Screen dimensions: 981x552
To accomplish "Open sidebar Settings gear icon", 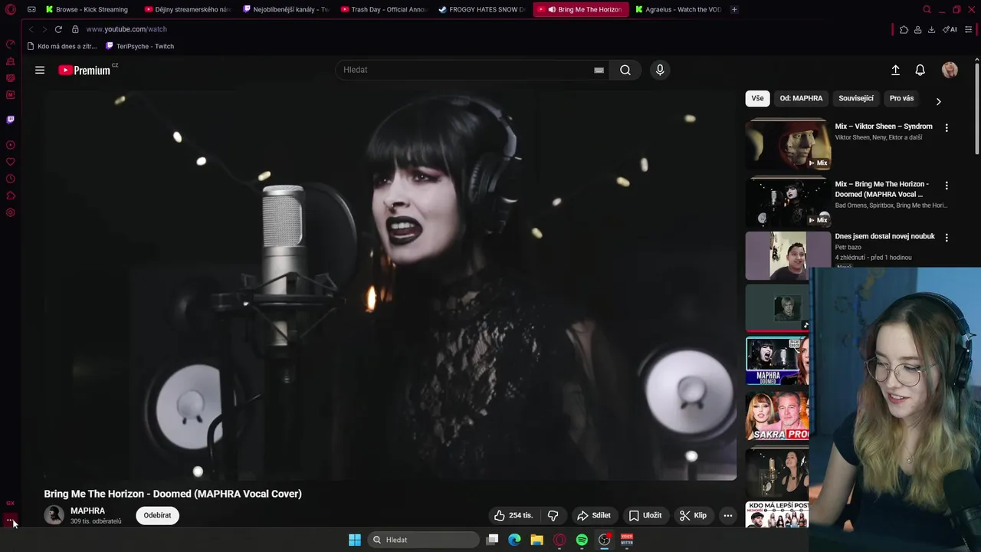I will [x=11, y=212].
